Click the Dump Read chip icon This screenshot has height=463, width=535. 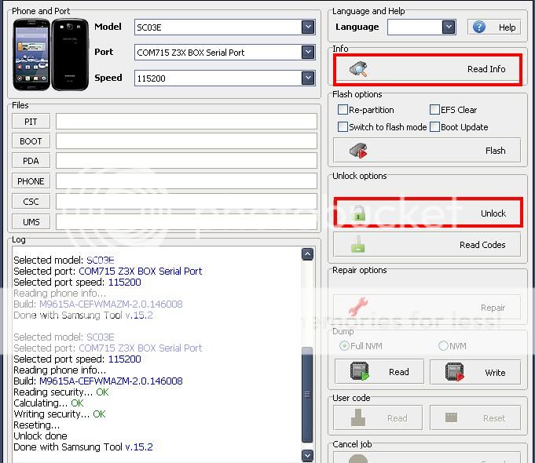click(361, 372)
